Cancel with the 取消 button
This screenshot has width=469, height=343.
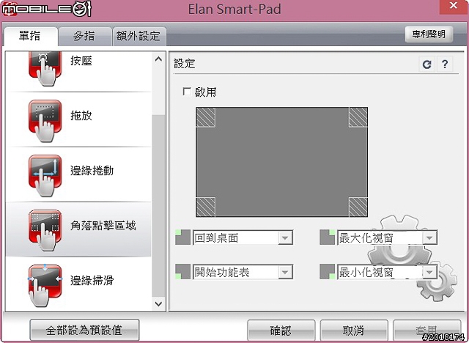(354, 331)
